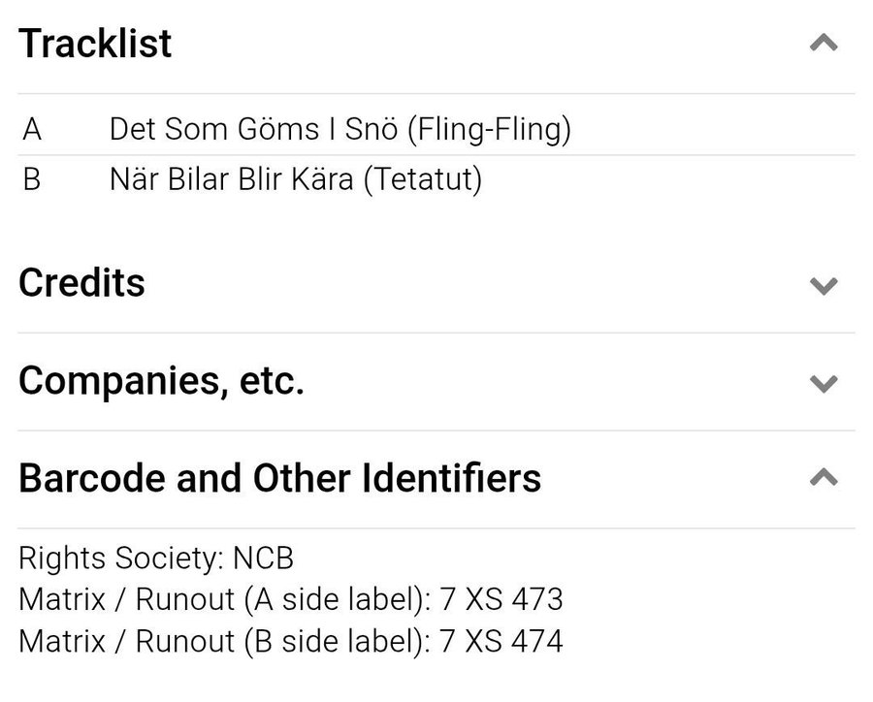The width and height of the screenshot is (873, 702).
Task: Click the side B position letter
Action: click(x=32, y=180)
